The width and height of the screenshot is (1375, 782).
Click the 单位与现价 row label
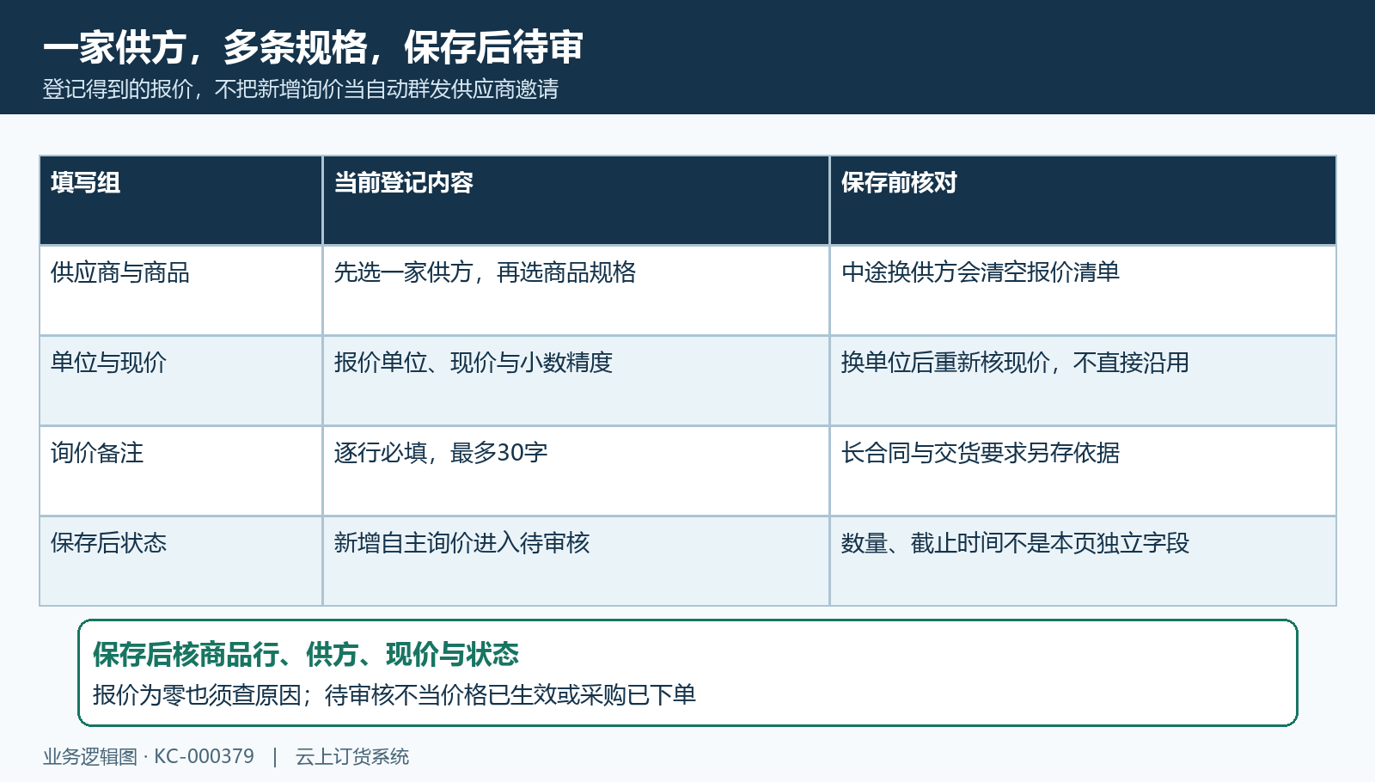point(180,381)
